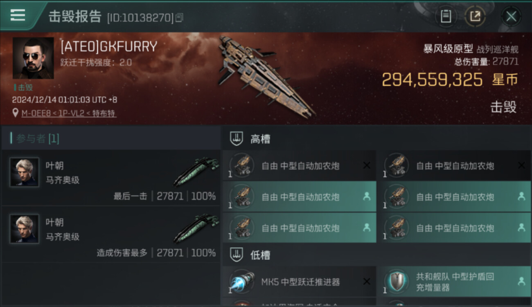Copy the kill report ID icon
Image resolution: width=532 pixels, height=307 pixels.
point(179,18)
